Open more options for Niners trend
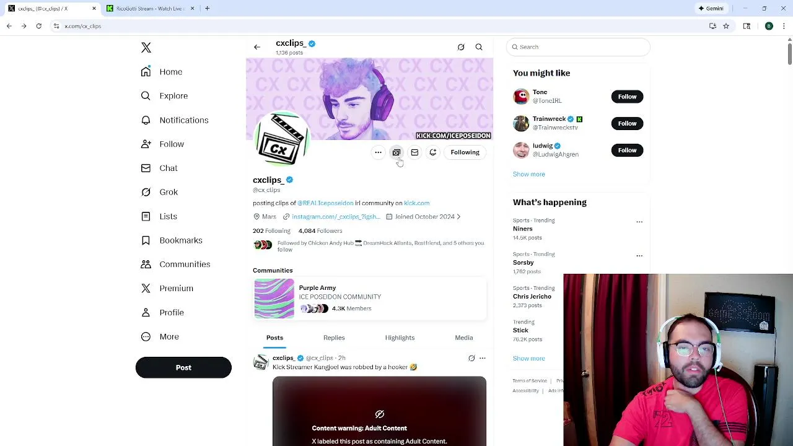793x446 pixels. pyautogui.click(x=639, y=222)
